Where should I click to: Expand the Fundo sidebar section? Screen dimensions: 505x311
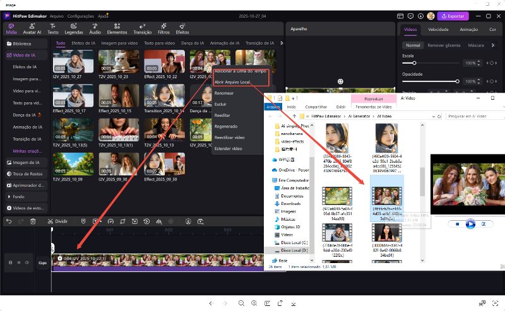tap(27, 196)
